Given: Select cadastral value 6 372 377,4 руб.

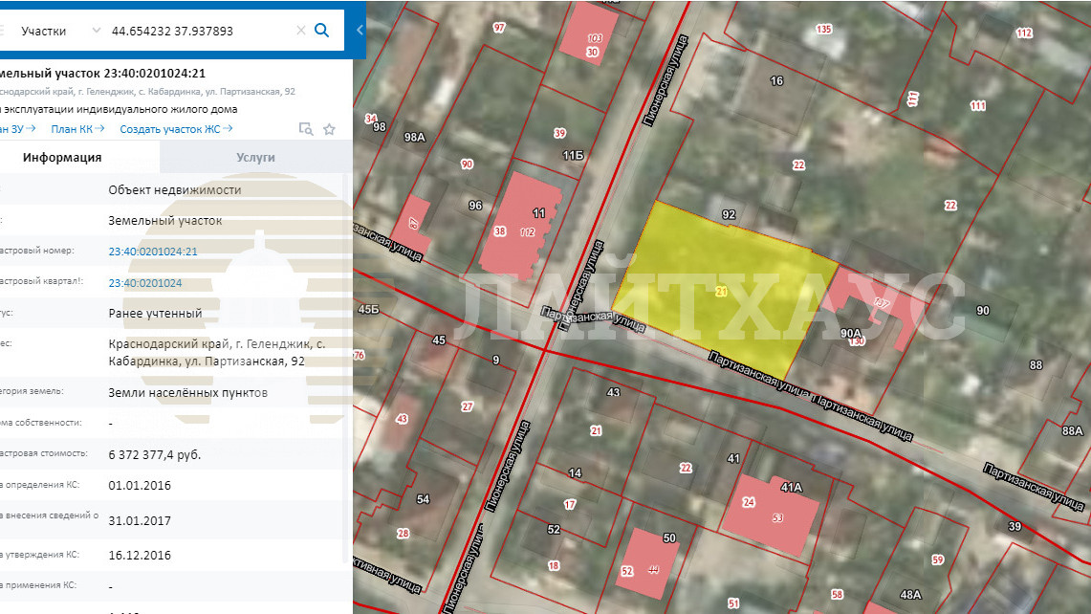Looking at the screenshot, I should tap(155, 454).
